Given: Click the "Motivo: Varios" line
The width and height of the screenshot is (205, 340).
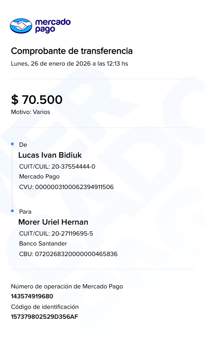Looking at the screenshot, I should click(31, 112).
